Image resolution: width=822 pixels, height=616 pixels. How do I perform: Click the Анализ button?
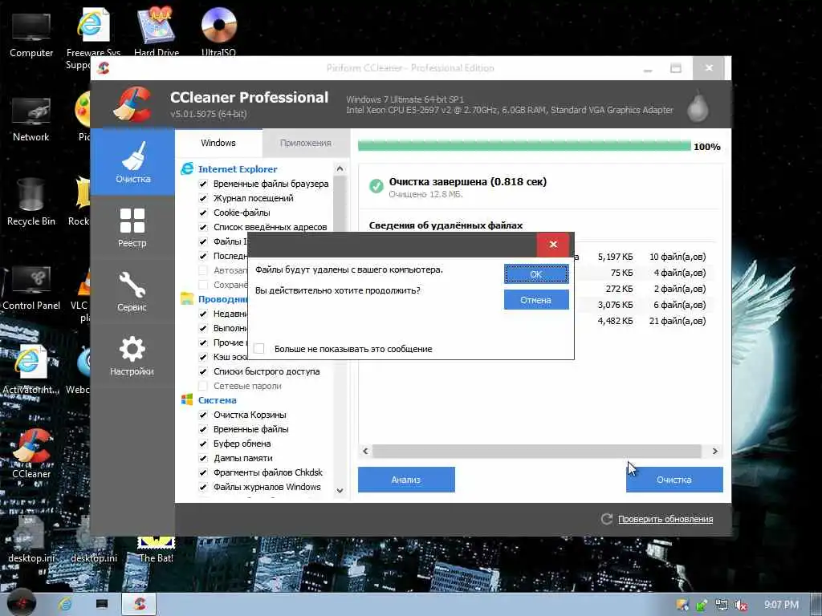pos(406,480)
